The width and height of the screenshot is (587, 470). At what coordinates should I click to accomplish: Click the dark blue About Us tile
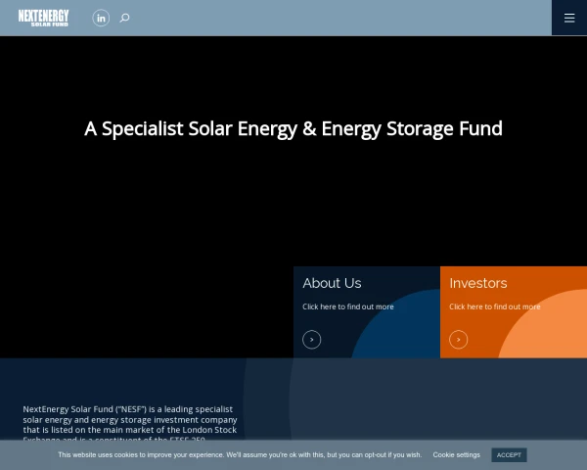coord(367,312)
